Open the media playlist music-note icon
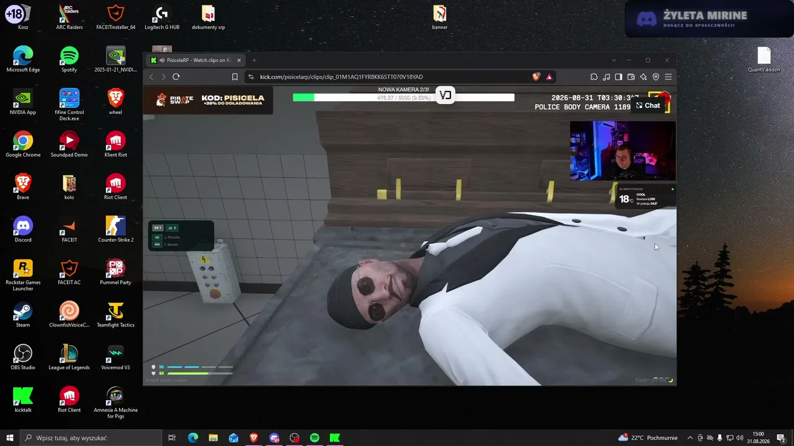794x446 pixels. (606, 77)
